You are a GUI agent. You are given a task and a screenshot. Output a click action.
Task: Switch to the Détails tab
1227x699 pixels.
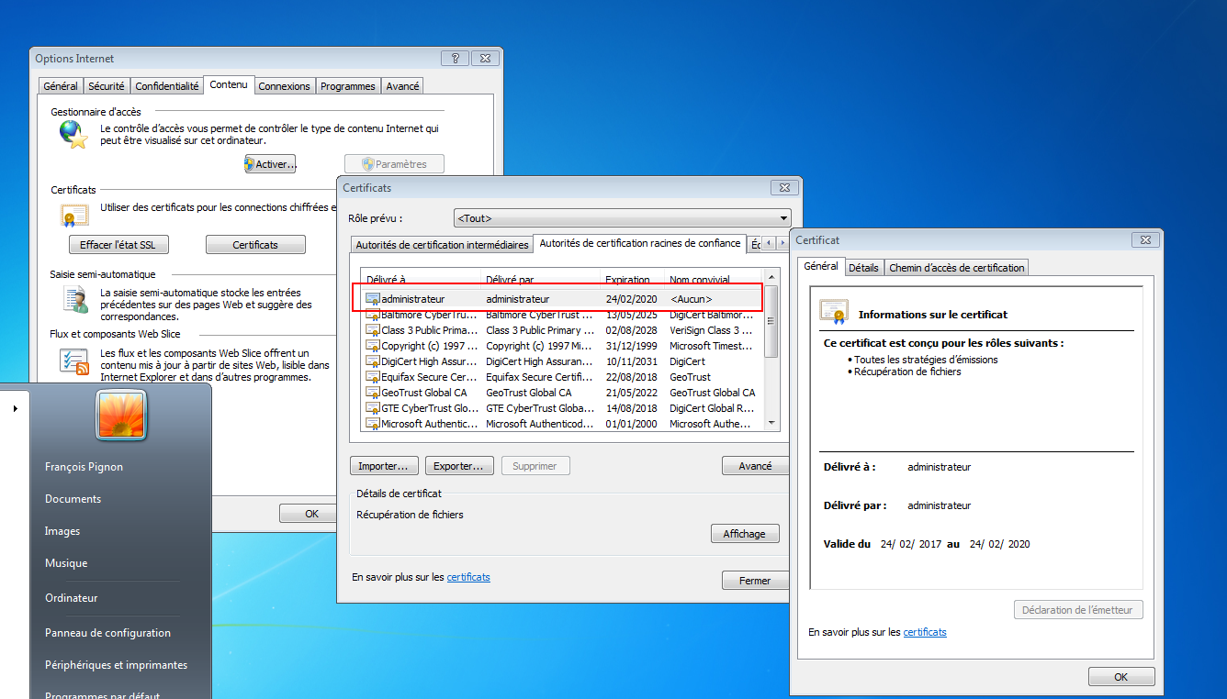[863, 268]
